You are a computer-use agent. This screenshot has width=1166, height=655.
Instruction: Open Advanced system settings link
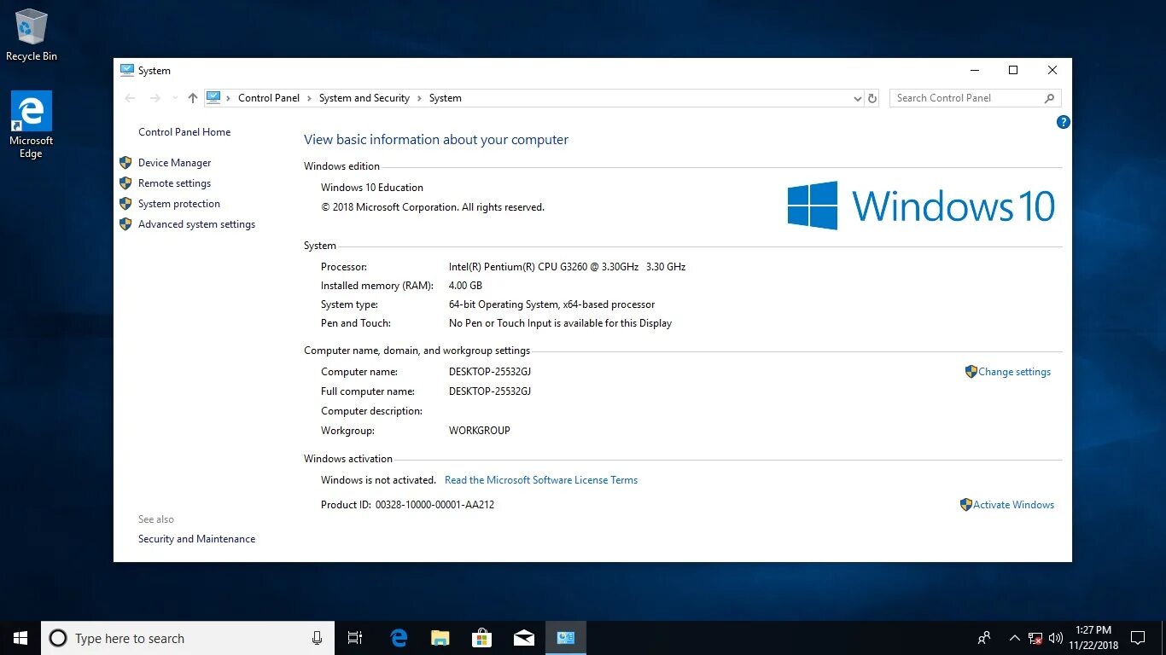pyautogui.click(x=196, y=224)
